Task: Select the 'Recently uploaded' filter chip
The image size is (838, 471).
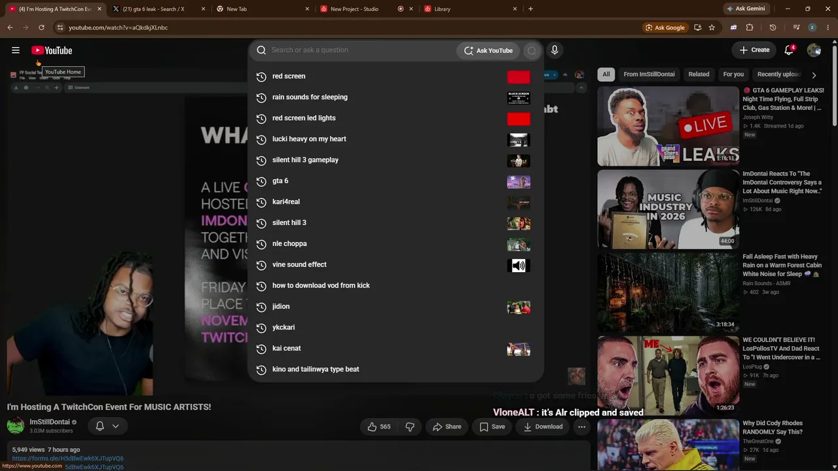Action: (x=778, y=75)
